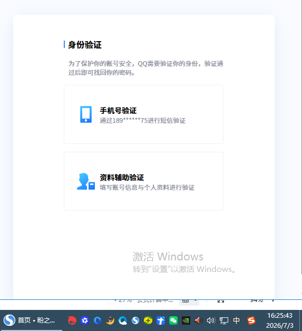Open the network connection tray icon

point(224,320)
